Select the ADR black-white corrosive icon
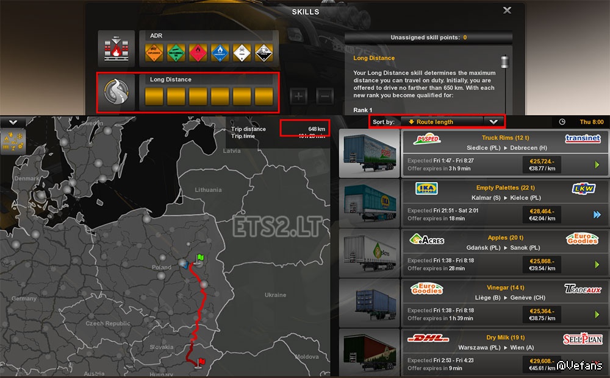Screen dimensions: 610x378 coord(264,52)
